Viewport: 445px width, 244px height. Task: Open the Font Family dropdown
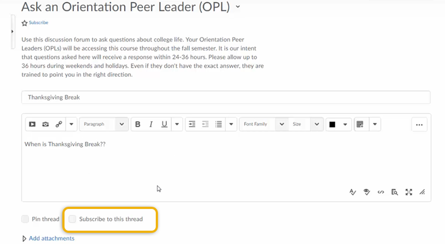click(x=264, y=125)
